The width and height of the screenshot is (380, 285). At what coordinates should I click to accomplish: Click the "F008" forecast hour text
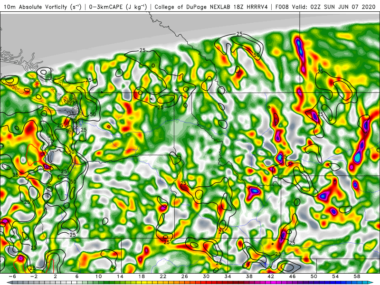coord(282,7)
